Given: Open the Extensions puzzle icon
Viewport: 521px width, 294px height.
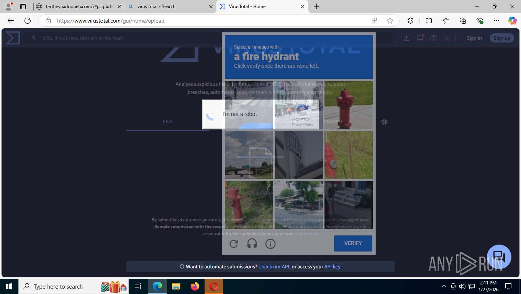Looking at the screenshot, I should coord(410,21).
